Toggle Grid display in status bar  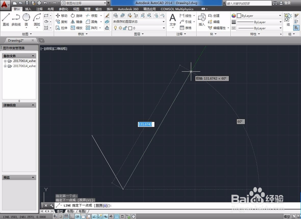[x=66, y=217]
